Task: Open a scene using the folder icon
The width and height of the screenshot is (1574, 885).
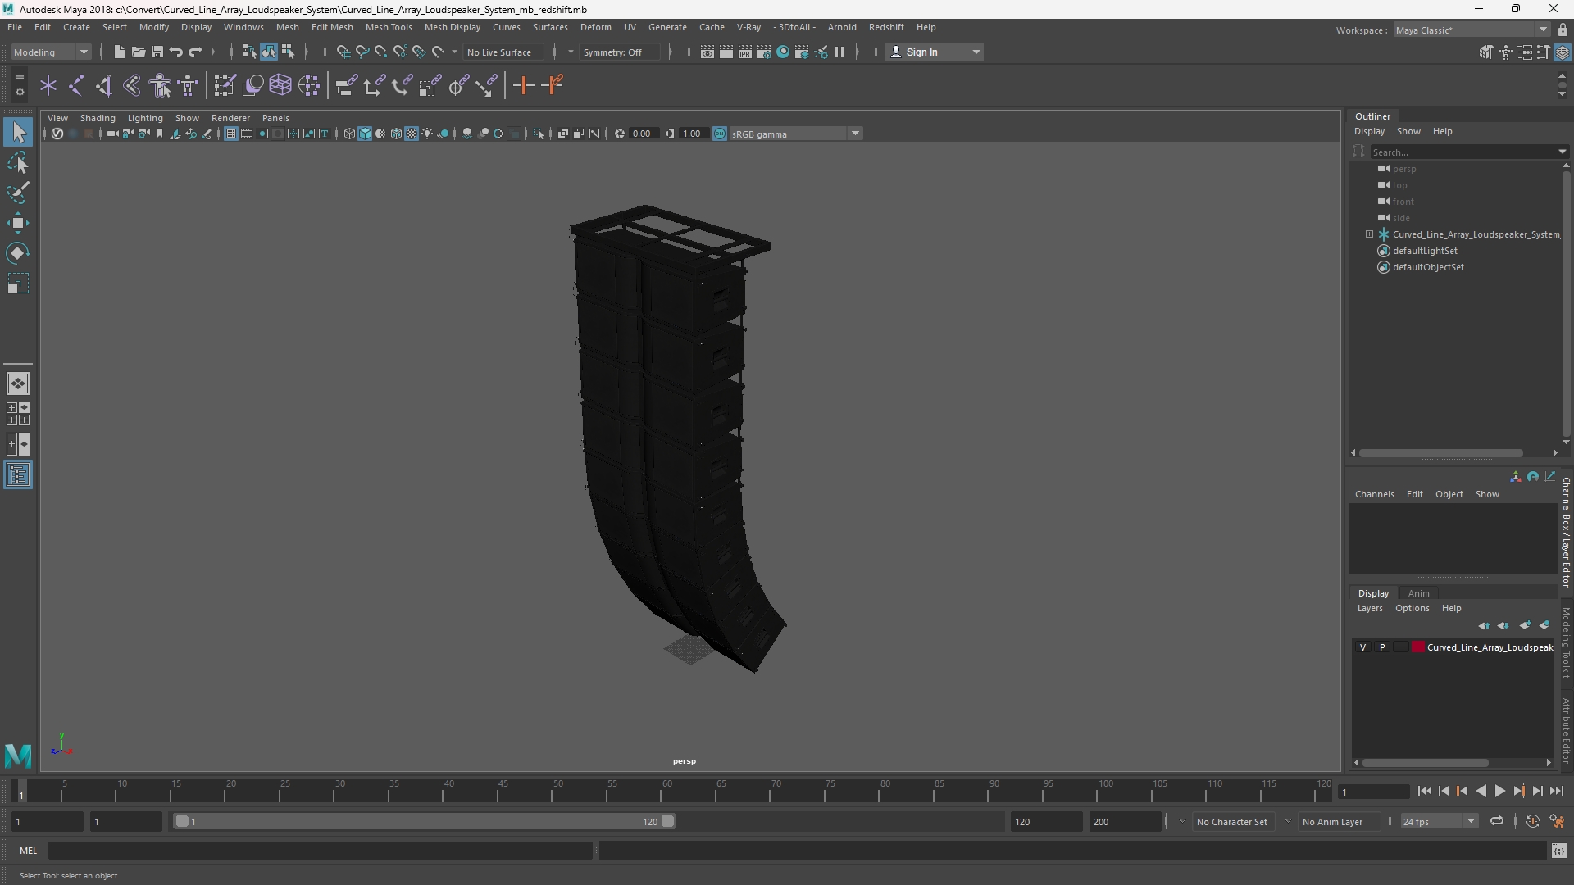Action: pos(139,52)
